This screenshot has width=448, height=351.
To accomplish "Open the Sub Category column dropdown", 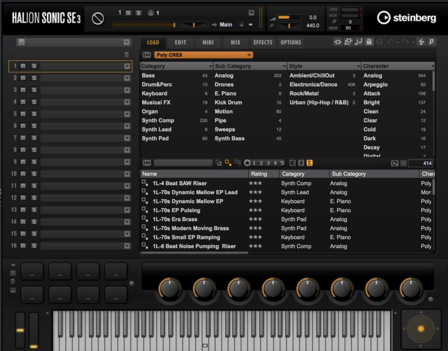I will (284, 66).
